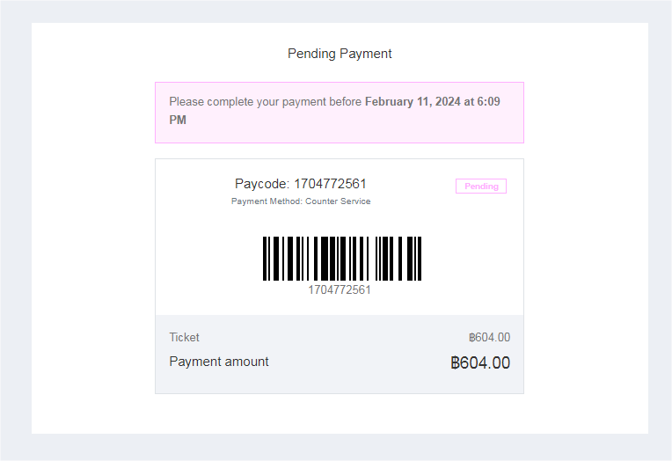Click the Ticket label
Image resolution: width=672 pixels, height=461 pixels.
[184, 337]
